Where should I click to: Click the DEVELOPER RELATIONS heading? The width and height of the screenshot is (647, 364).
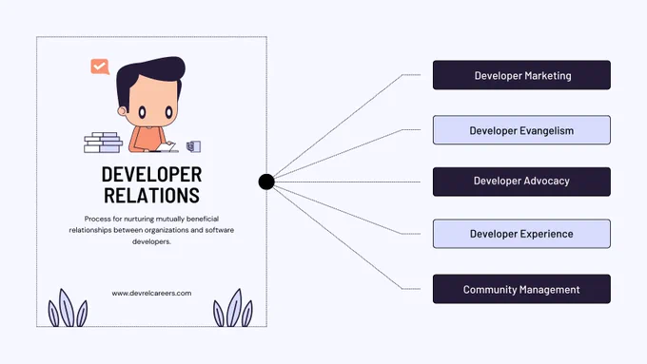click(x=151, y=184)
